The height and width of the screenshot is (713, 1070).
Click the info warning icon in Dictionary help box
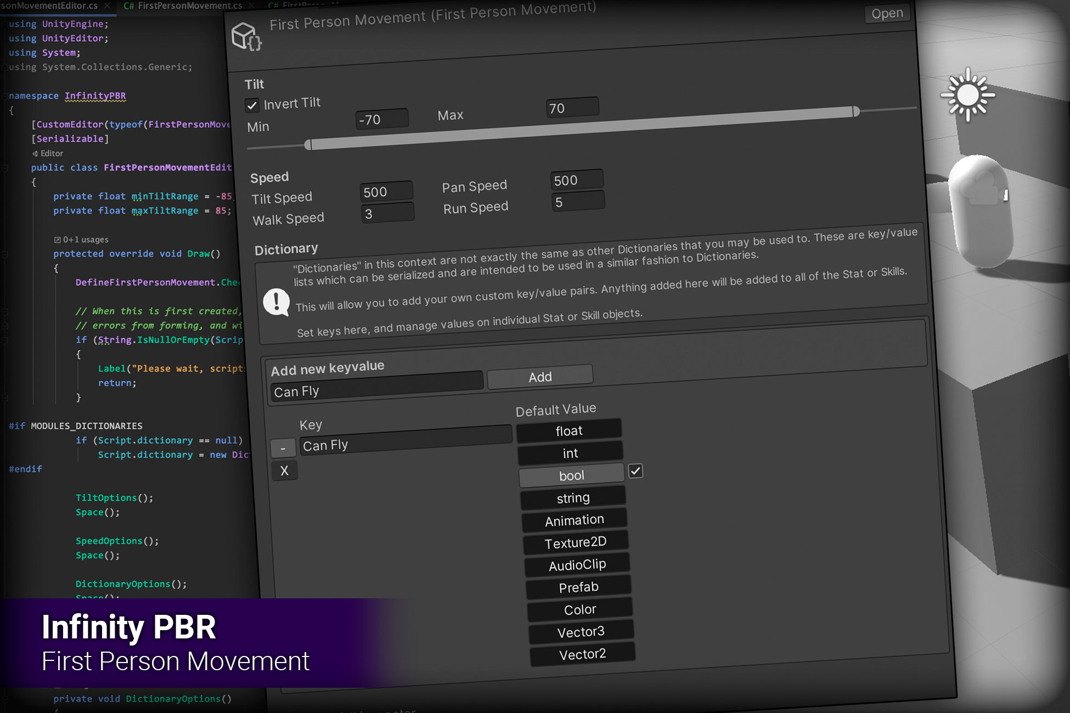pos(277,302)
